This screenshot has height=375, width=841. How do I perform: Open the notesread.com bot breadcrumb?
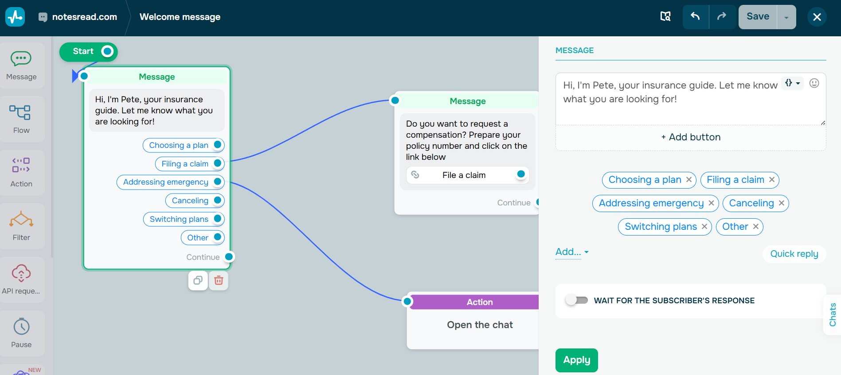(x=78, y=17)
